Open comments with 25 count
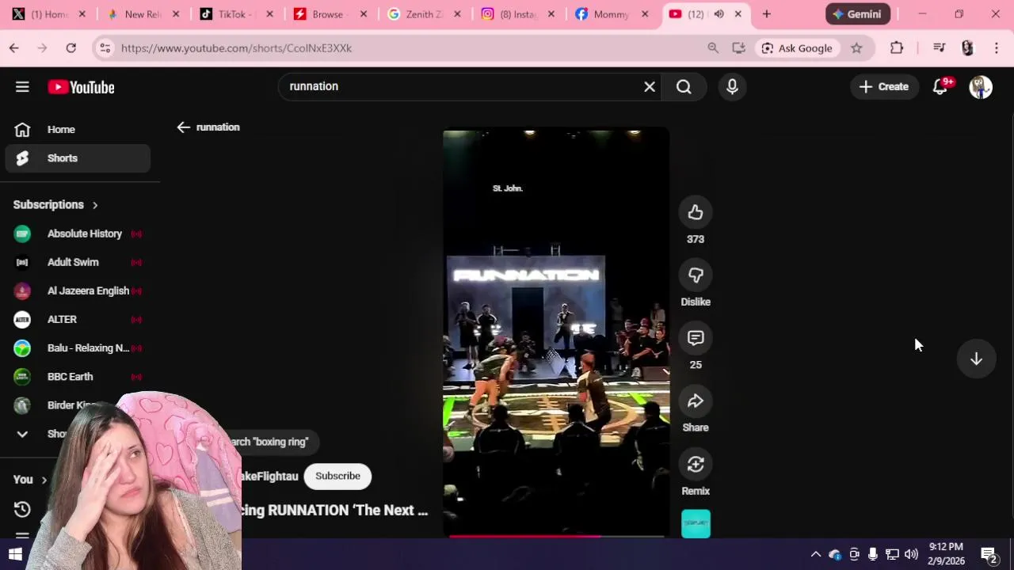Image resolution: width=1014 pixels, height=570 pixels. (696, 338)
